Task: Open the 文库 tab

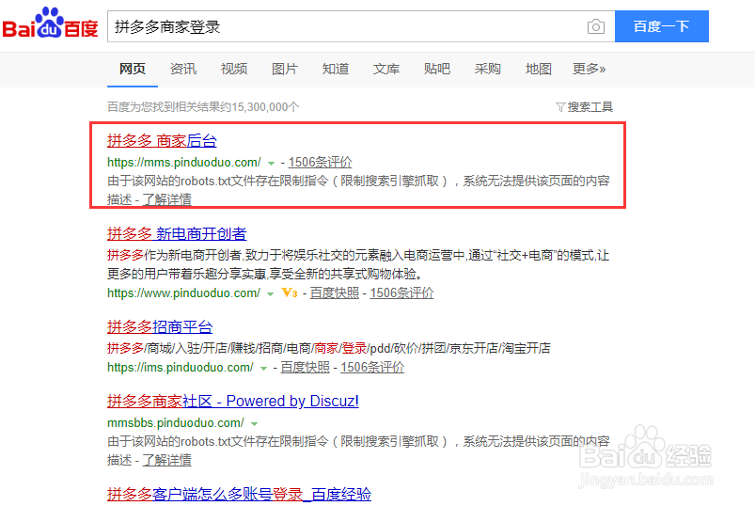Action: click(x=386, y=69)
